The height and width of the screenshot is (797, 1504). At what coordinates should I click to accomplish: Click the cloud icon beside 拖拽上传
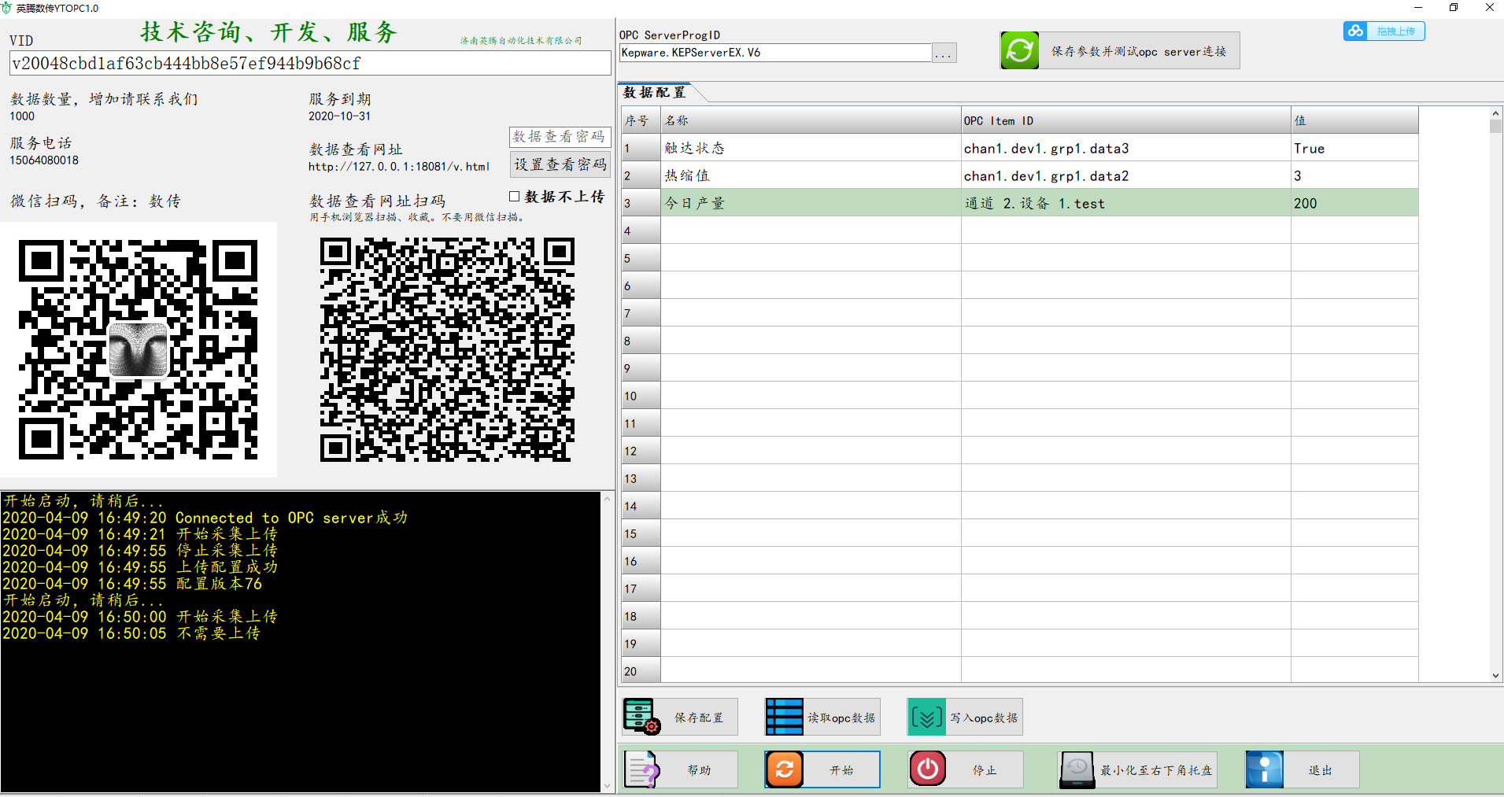pyautogui.click(x=1356, y=31)
